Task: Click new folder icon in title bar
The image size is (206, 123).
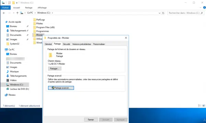Action: click(x=13, y=3)
